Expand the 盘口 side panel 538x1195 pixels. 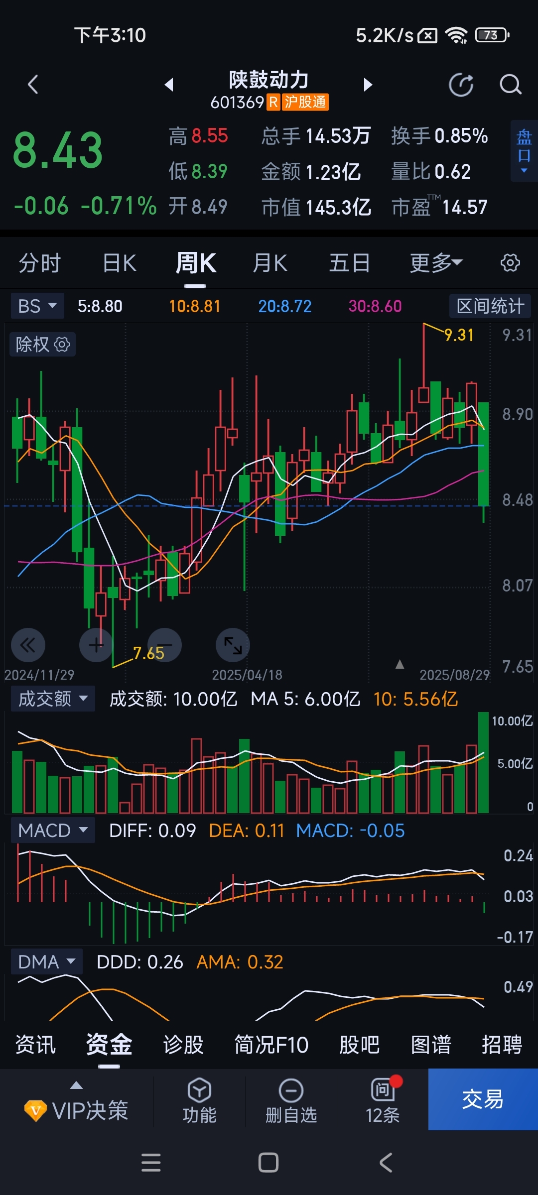[524, 151]
